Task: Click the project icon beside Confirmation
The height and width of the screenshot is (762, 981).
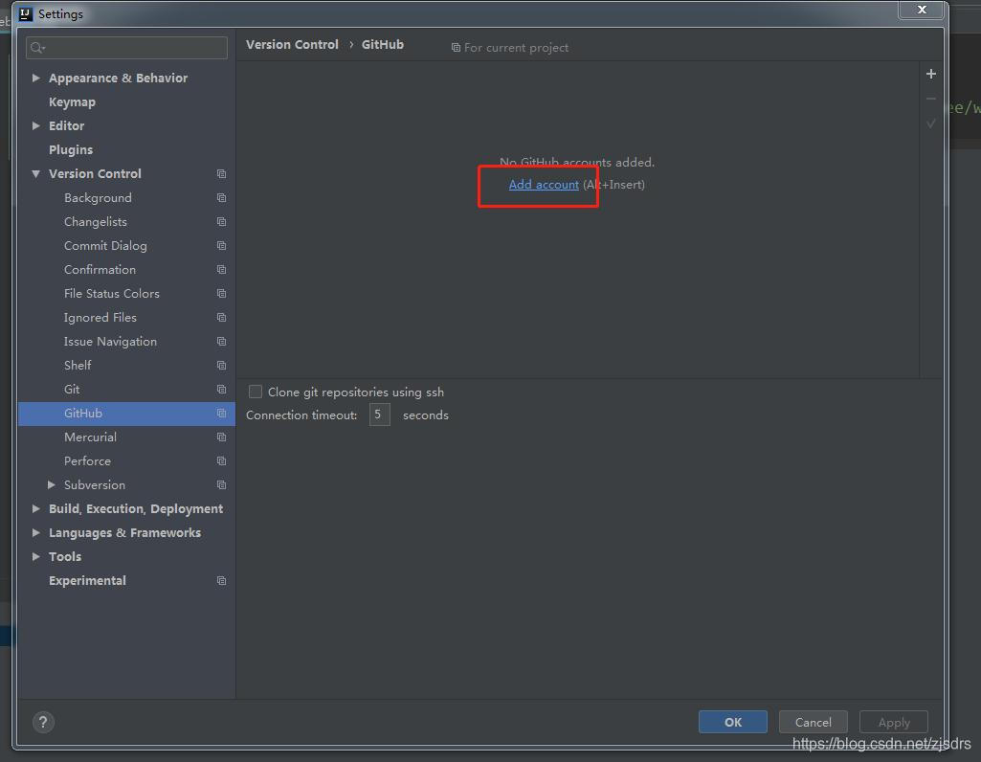Action: click(221, 270)
